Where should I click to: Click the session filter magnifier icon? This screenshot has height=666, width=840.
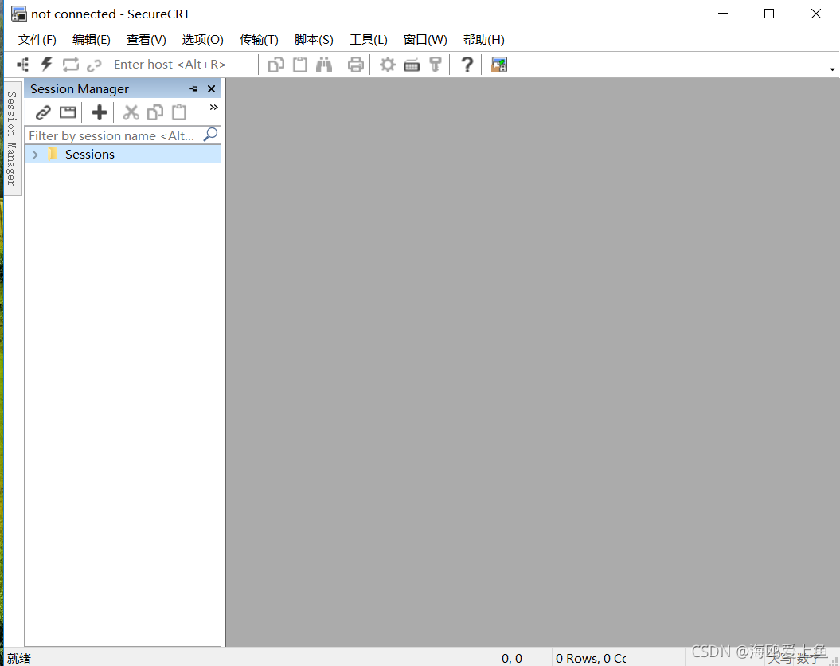(210, 135)
